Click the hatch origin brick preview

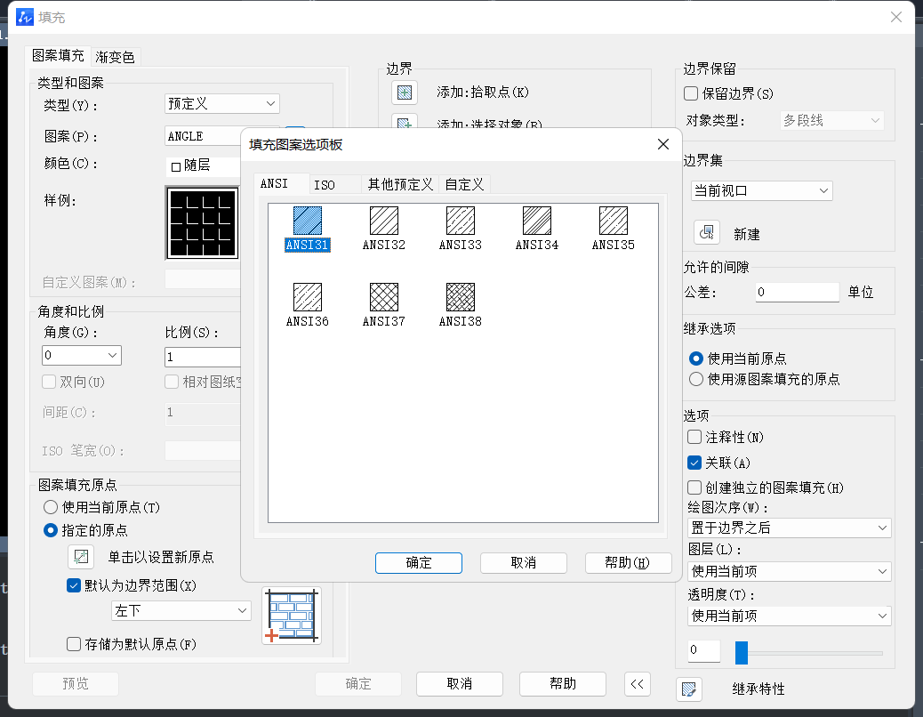coord(292,616)
